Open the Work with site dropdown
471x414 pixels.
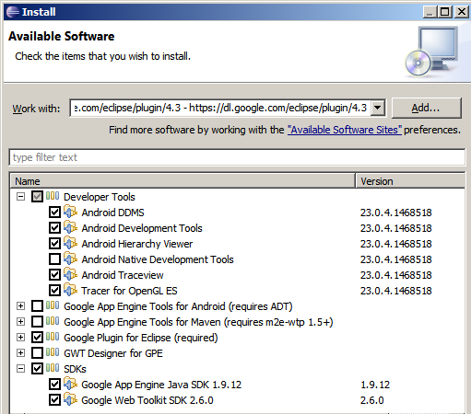point(378,108)
